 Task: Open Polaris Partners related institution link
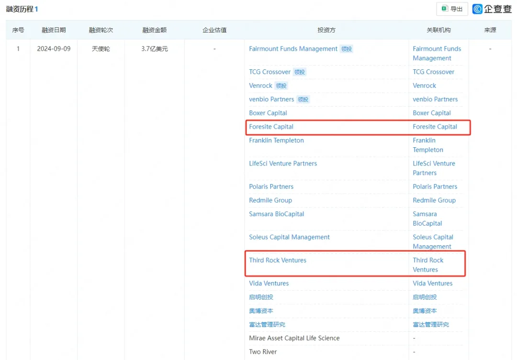[x=435, y=186]
